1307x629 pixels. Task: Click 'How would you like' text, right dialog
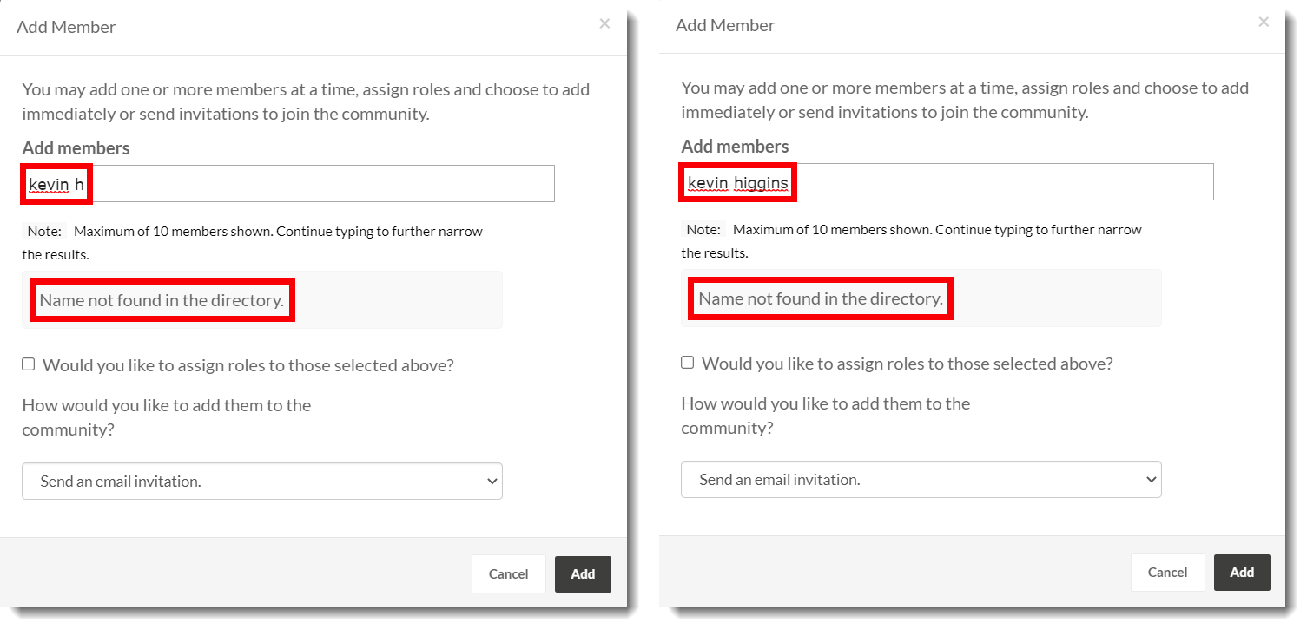[826, 416]
